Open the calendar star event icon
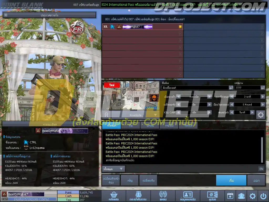 [x=230, y=196]
